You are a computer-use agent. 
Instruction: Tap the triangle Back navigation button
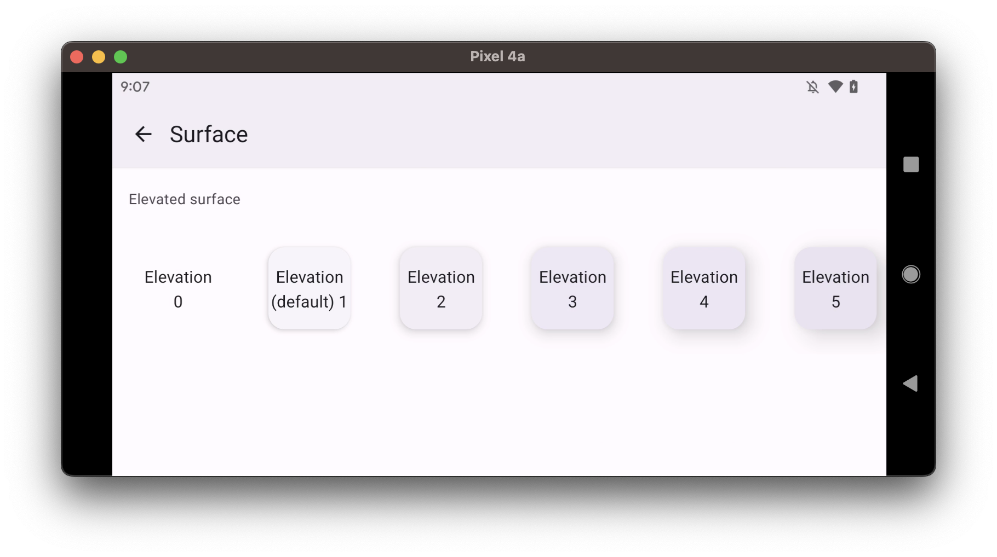pyautogui.click(x=910, y=384)
